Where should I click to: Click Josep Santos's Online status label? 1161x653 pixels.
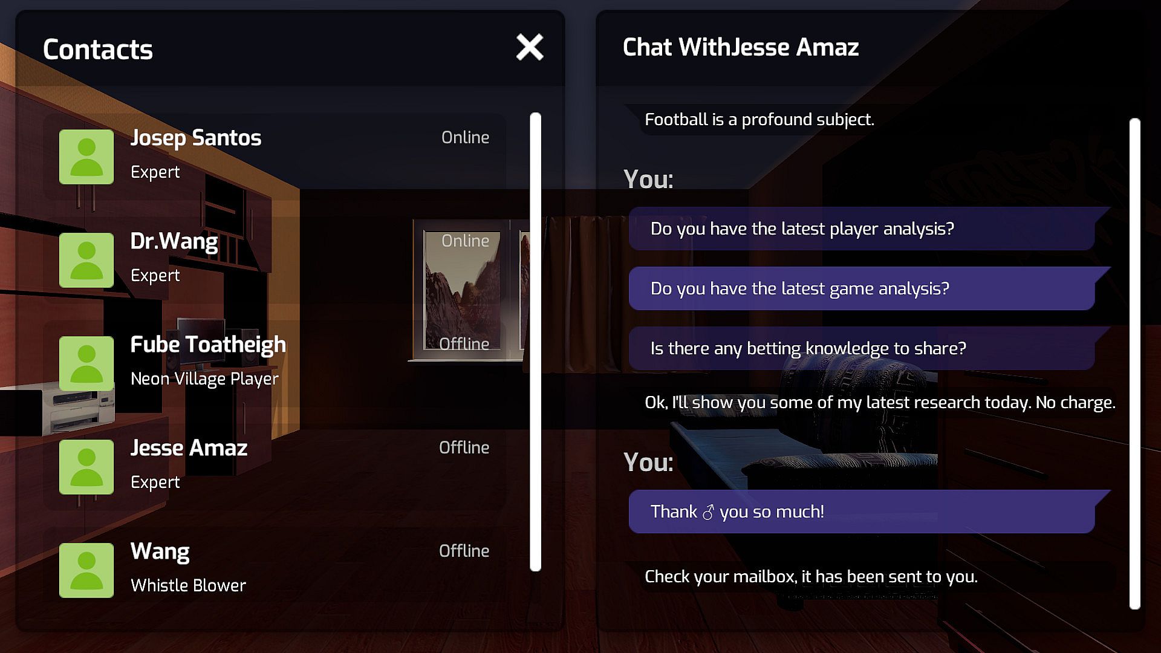(465, 138)
